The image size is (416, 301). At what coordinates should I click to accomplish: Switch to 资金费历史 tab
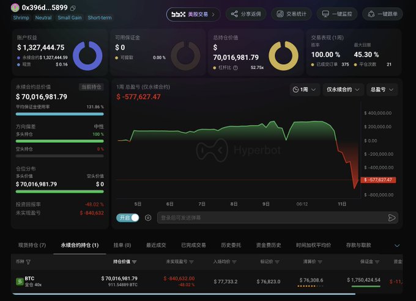(x=269, y=245)
